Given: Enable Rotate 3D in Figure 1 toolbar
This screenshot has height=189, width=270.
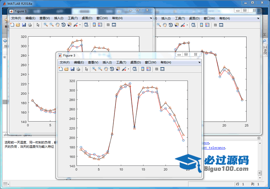Looking at the screenshot, I should [x=63, y=25].
